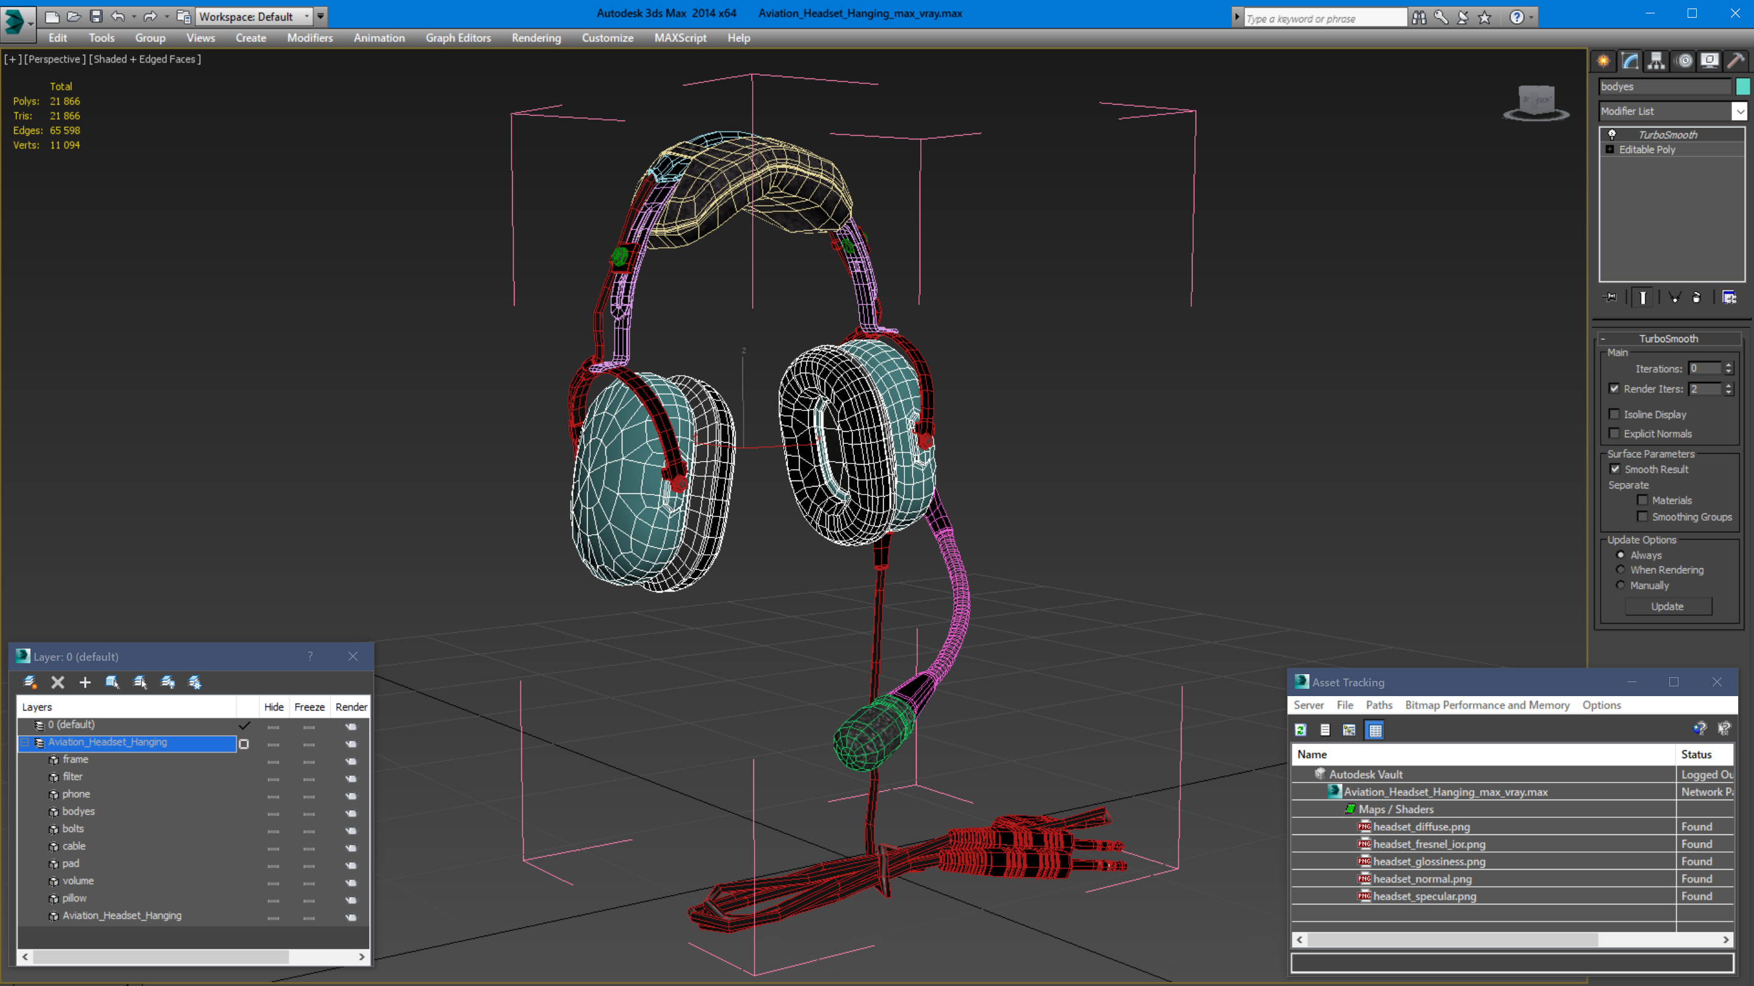Screen dimensions: 1754x986
Task: Click Delete Layer X icon in Layer dialog
Action: pyautogui.click(x=58, y=681)
